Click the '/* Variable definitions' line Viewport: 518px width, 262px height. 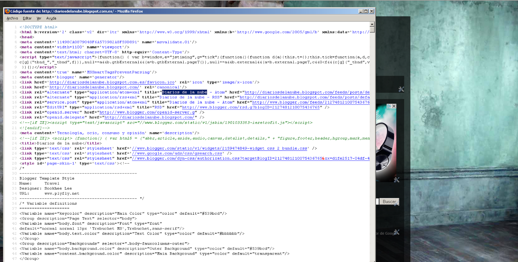48,204
